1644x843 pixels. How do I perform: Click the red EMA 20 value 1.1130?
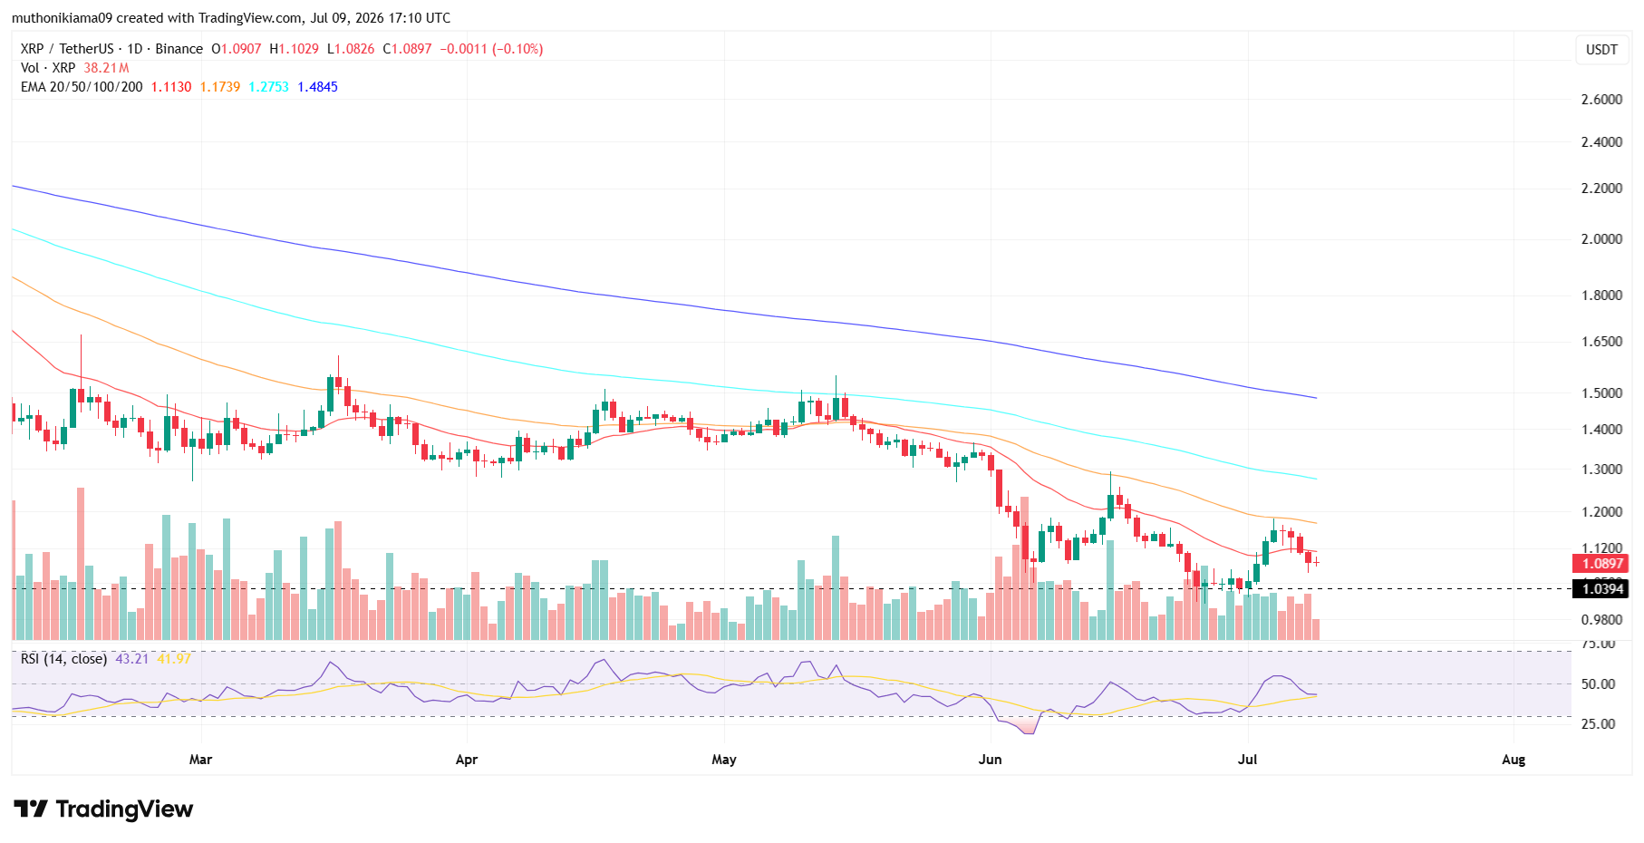tap(171, 87)
